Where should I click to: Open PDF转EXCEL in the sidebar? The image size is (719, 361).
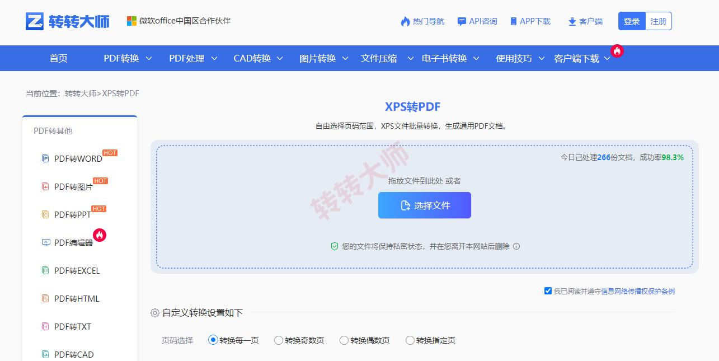[77, 270]
